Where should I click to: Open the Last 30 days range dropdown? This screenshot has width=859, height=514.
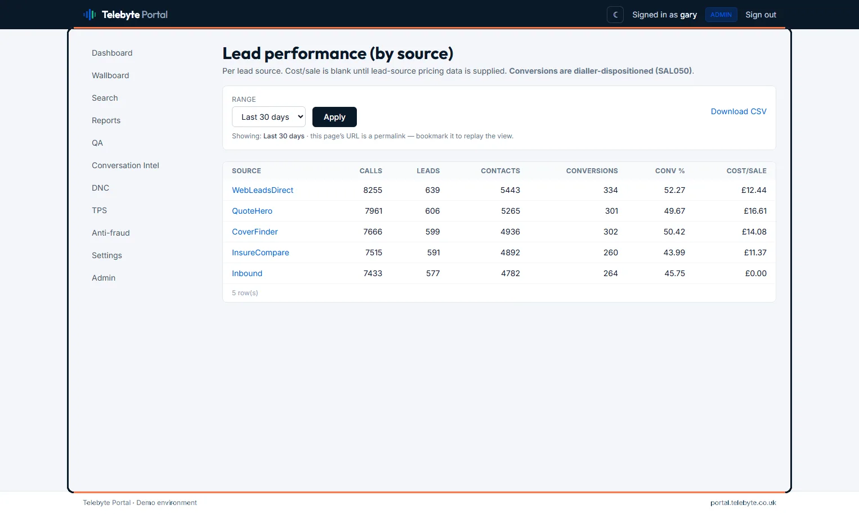(269, 117)
